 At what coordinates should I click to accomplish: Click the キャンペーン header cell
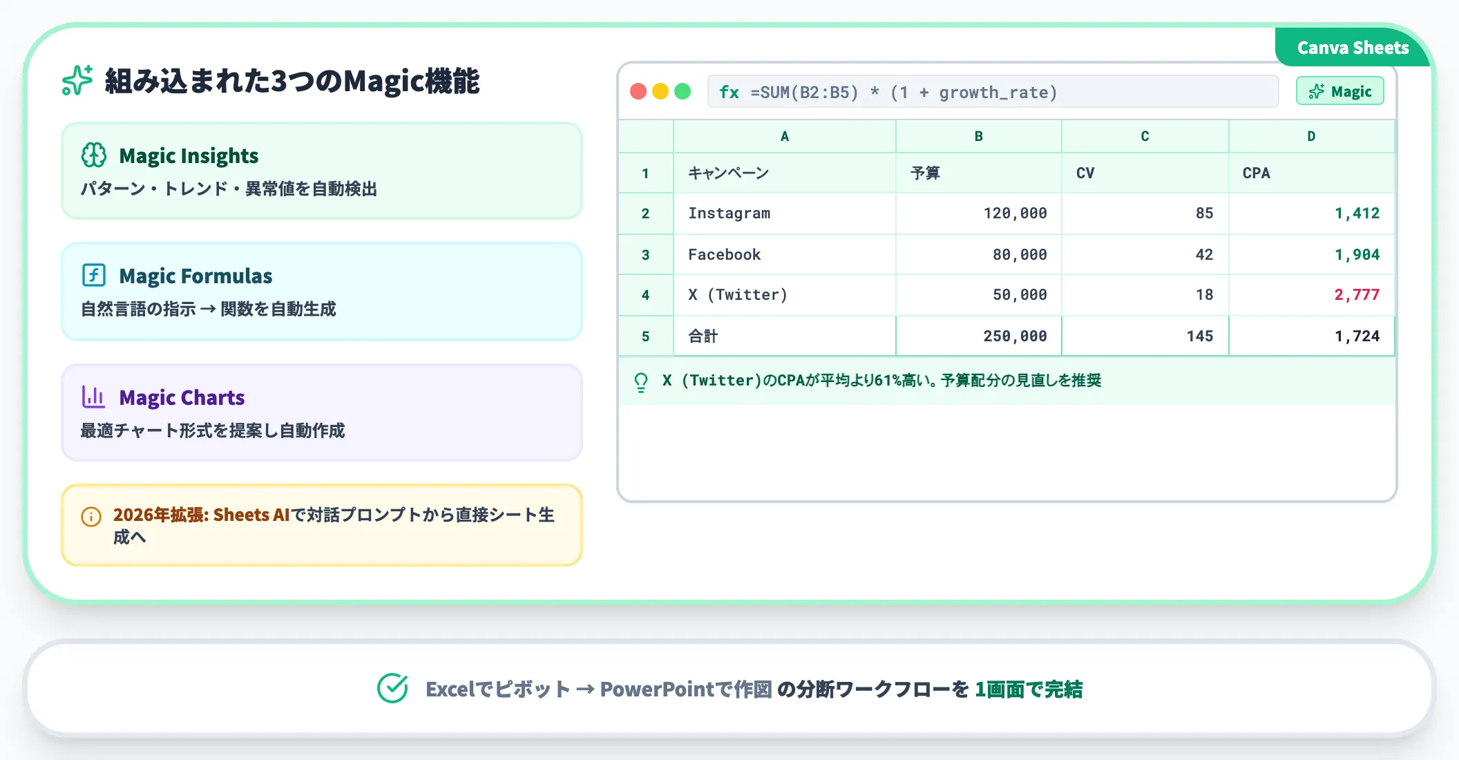click(x=784, y=173)
